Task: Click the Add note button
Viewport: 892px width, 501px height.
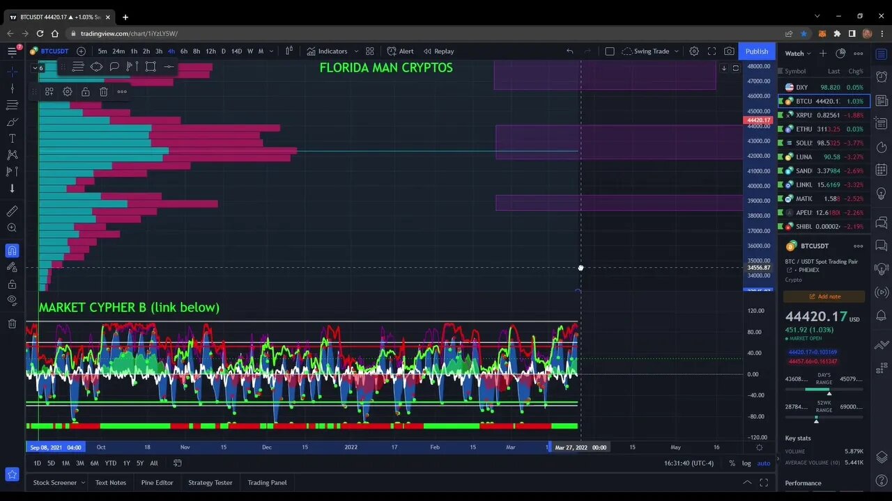Action: [x=824, y=296]
